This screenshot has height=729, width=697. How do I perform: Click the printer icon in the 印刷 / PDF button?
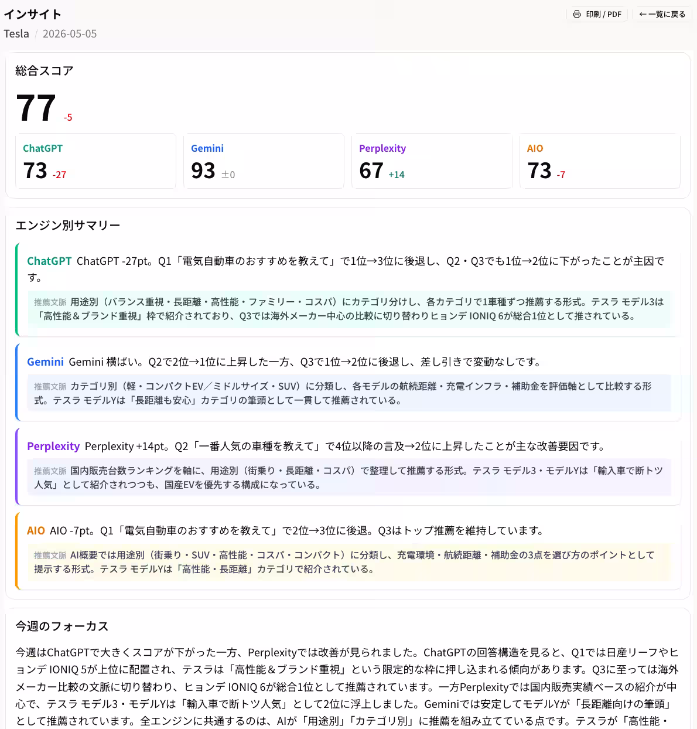[x=577, y=14]
